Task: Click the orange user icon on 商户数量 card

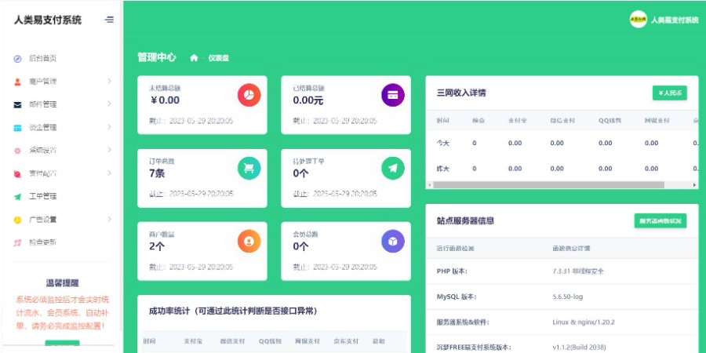Action: click(249, 241)
